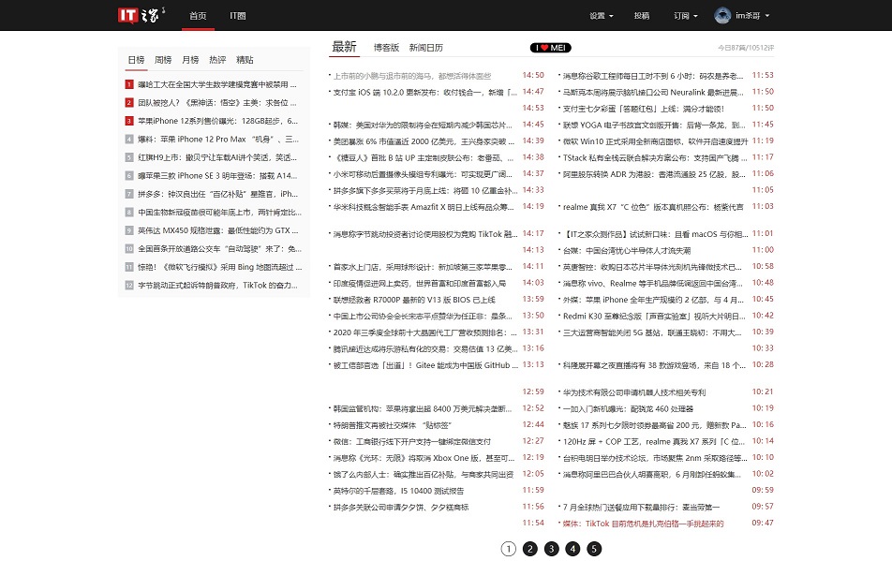Open rank 11 《微软飞行模拟》 Bing article

[219, 267]
